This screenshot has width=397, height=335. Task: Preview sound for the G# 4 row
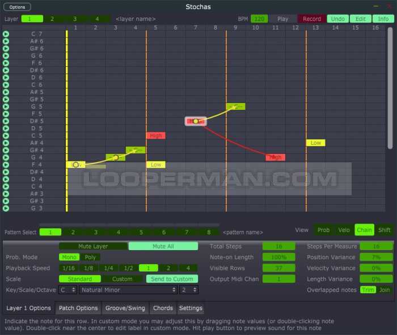6,151
